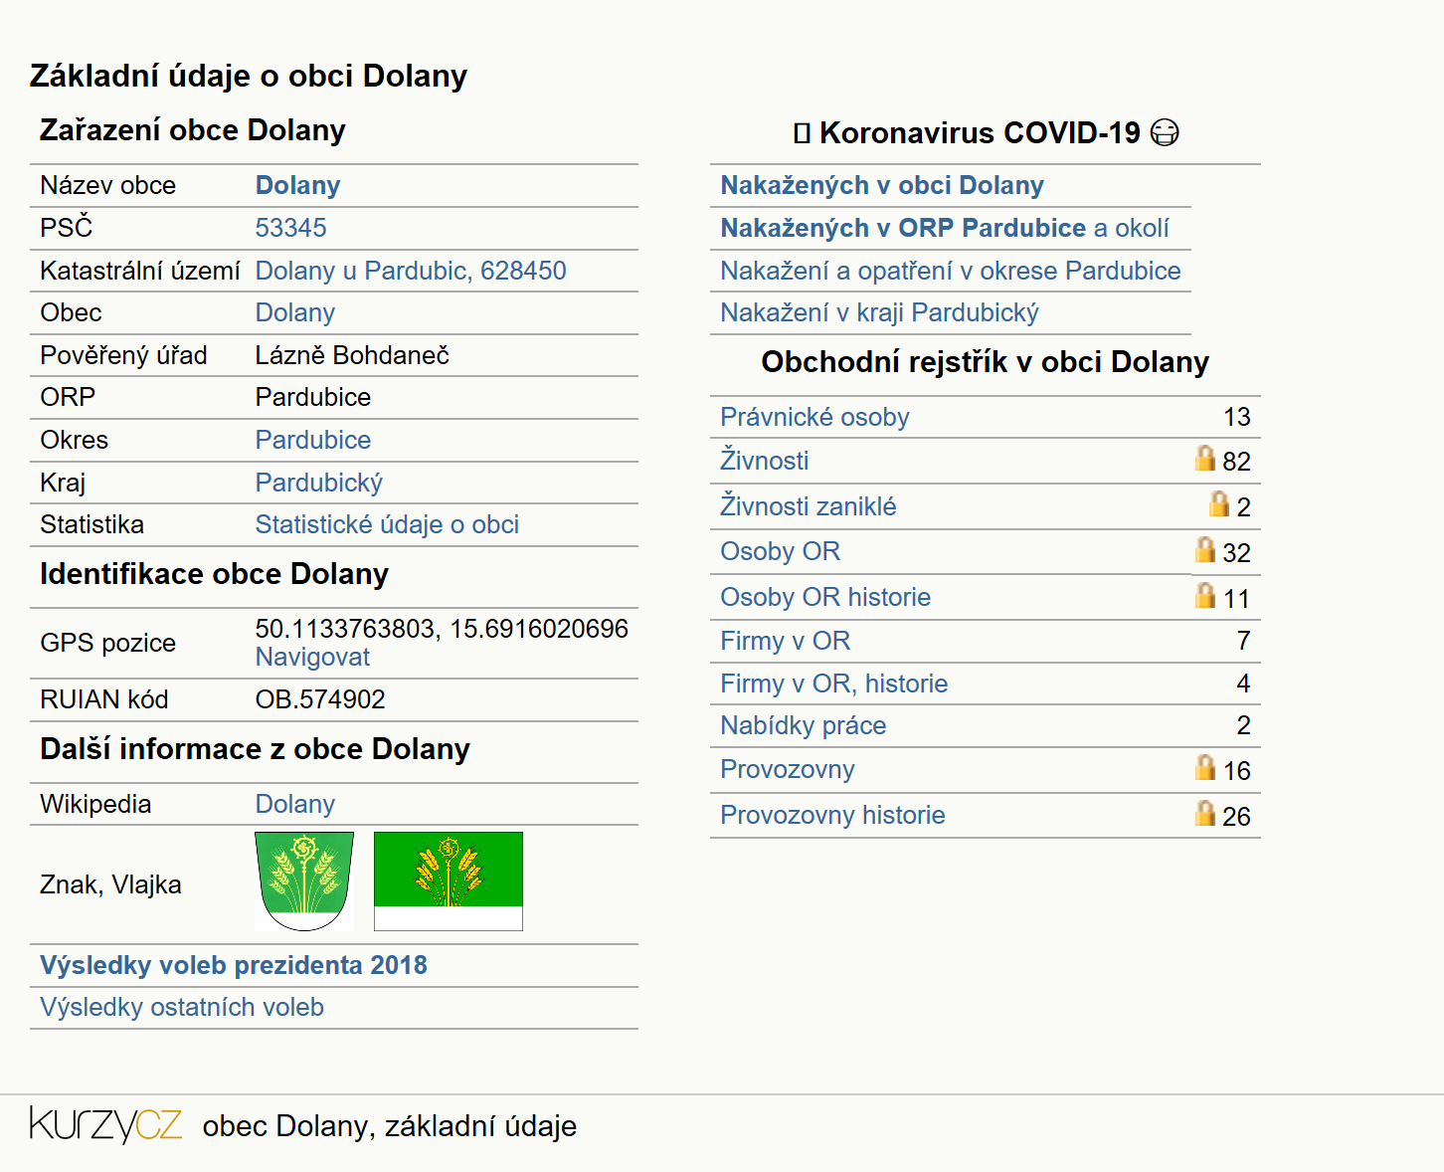This screenshot has height=1172, width=1444.
Task: Click the count 4 for Firmy v OR, historie
Action: tap(1243, 684)
